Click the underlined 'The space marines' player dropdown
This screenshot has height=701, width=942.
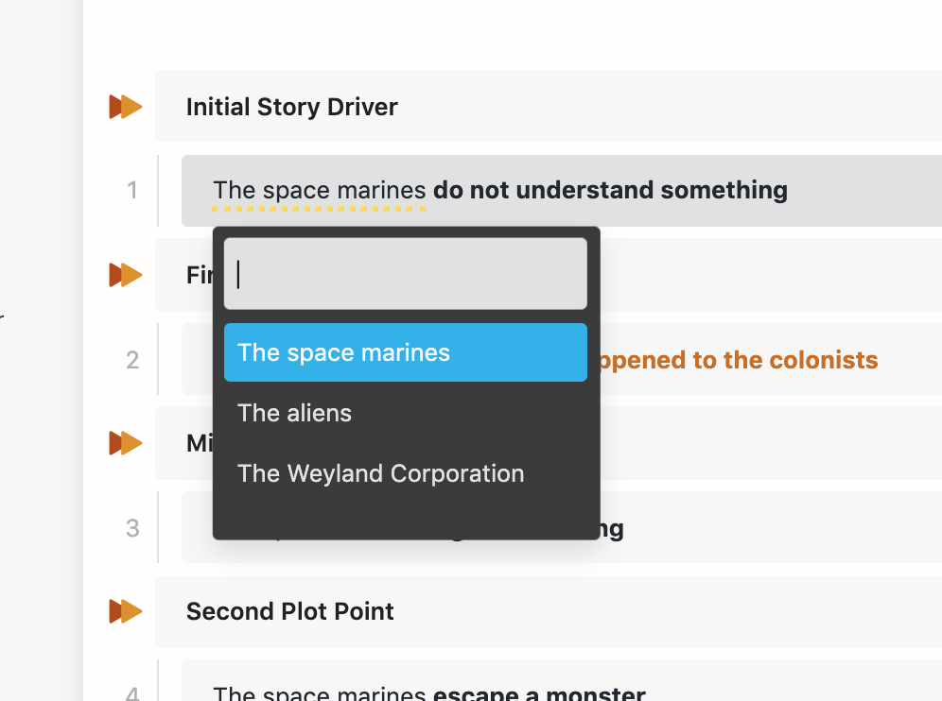[319, 190]
